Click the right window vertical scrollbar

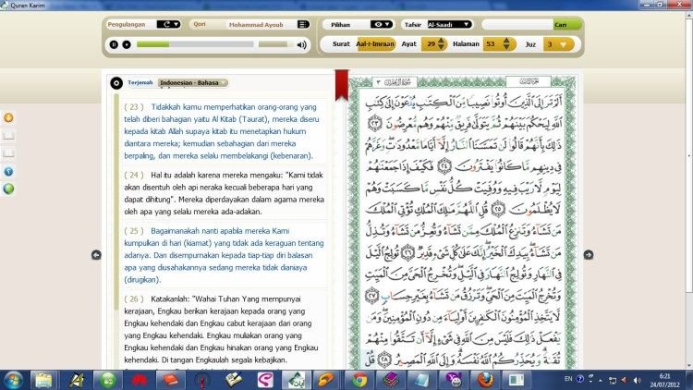(689, 154)
